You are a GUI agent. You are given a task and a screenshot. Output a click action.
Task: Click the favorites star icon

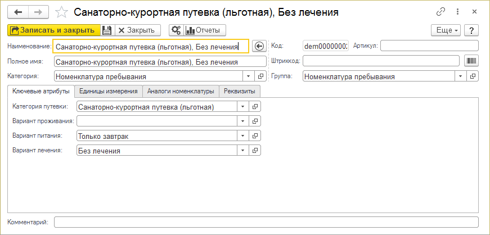click(x=63, y=12)
